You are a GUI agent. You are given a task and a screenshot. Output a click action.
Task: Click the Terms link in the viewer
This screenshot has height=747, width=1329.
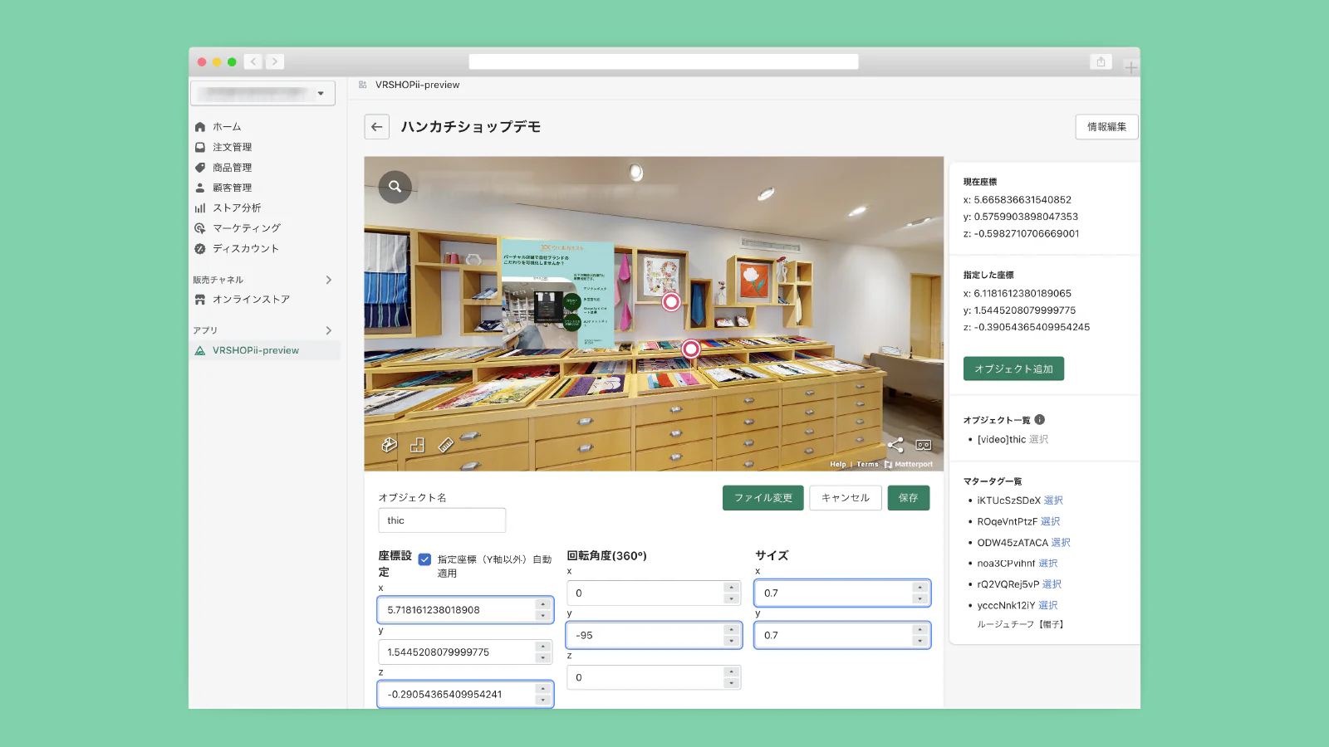pos(867,465)
